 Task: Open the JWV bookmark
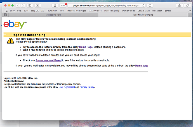[x=62, y=11]
